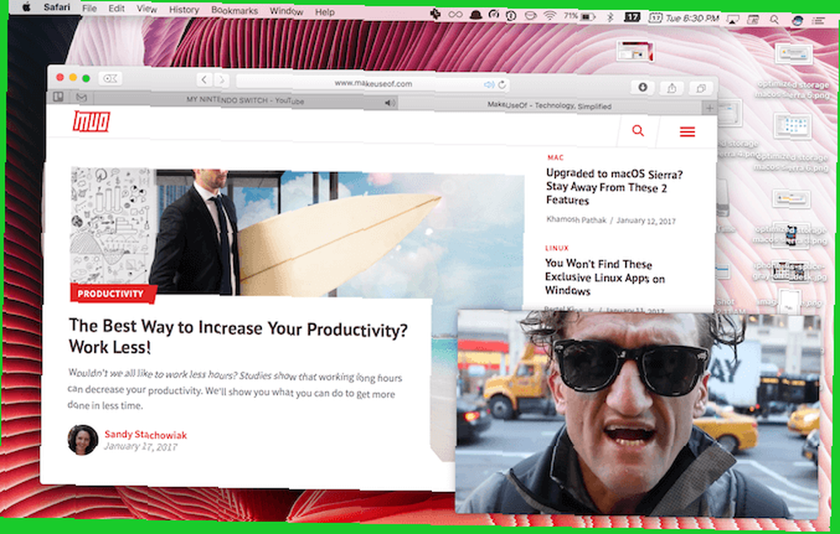The height and width of the screenshot is (534, 840).
Task: Add a new tab with plus button
Action: click(709, 108)
